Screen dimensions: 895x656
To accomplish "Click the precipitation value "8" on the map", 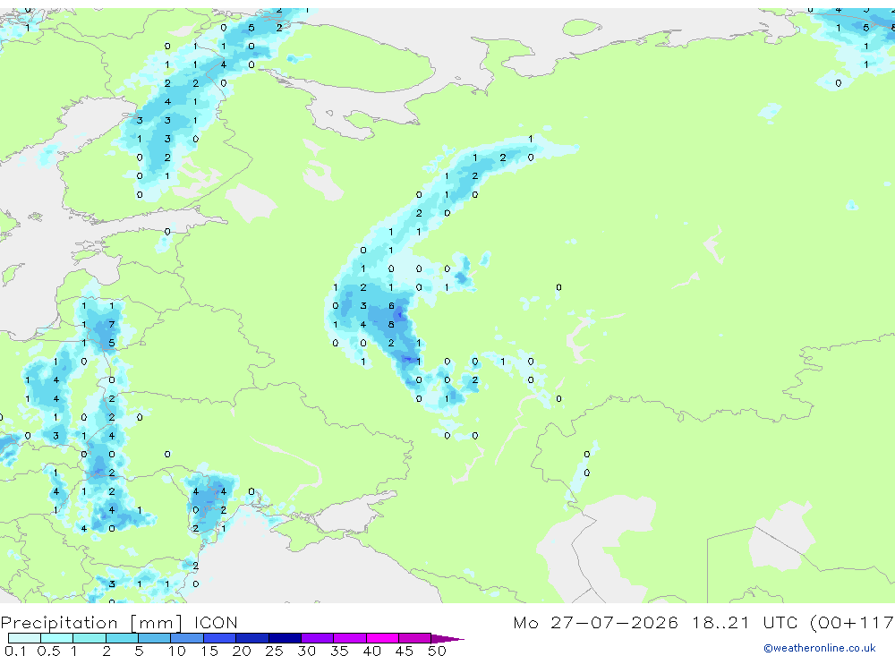I will click(391, 324).
